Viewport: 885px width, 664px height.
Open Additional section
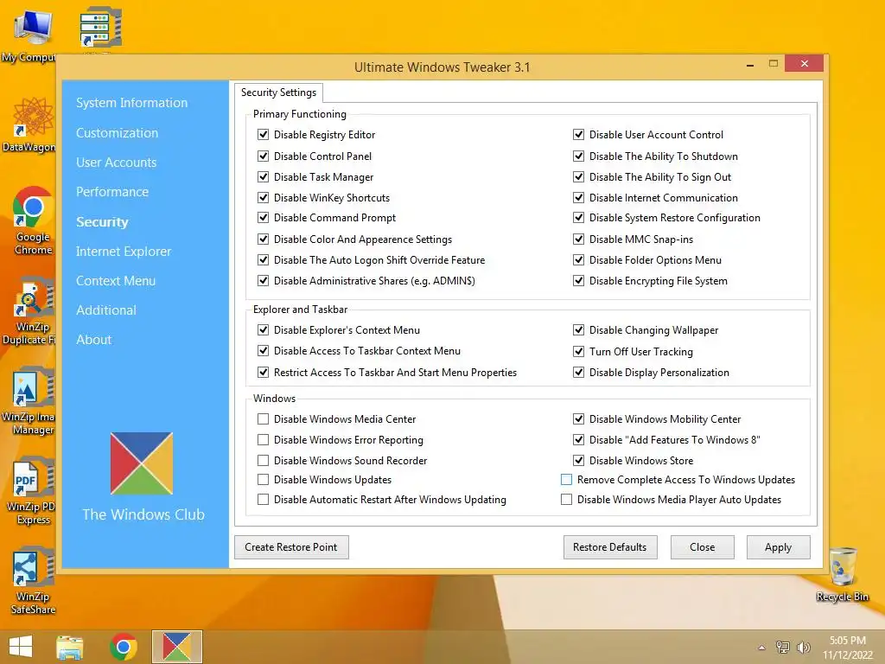pyautogui.click(x=106, y=310)
